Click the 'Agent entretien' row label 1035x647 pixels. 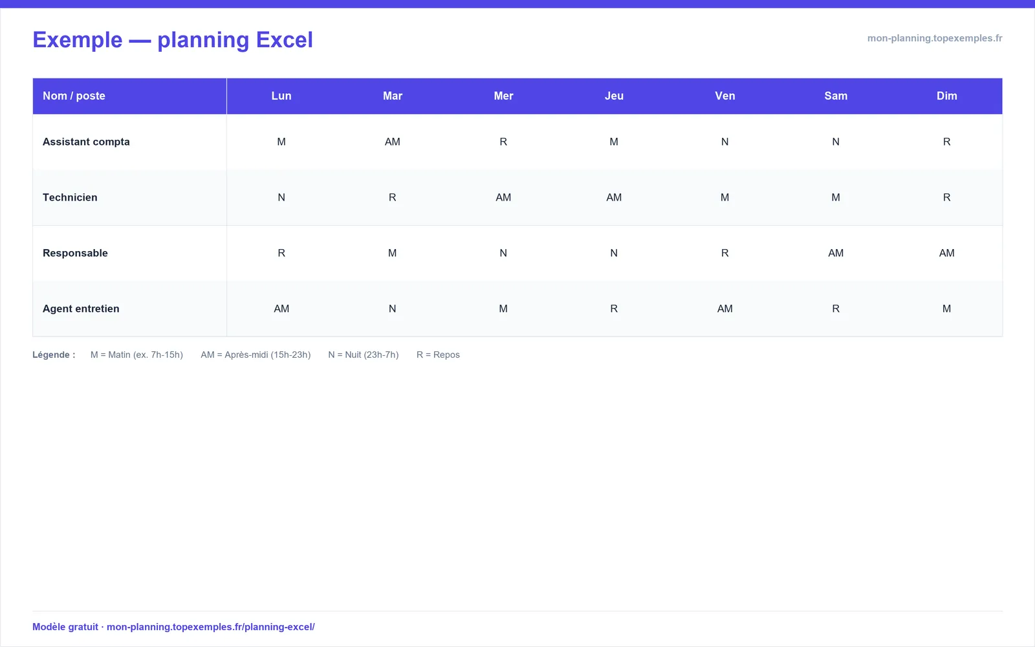point(81,309)
